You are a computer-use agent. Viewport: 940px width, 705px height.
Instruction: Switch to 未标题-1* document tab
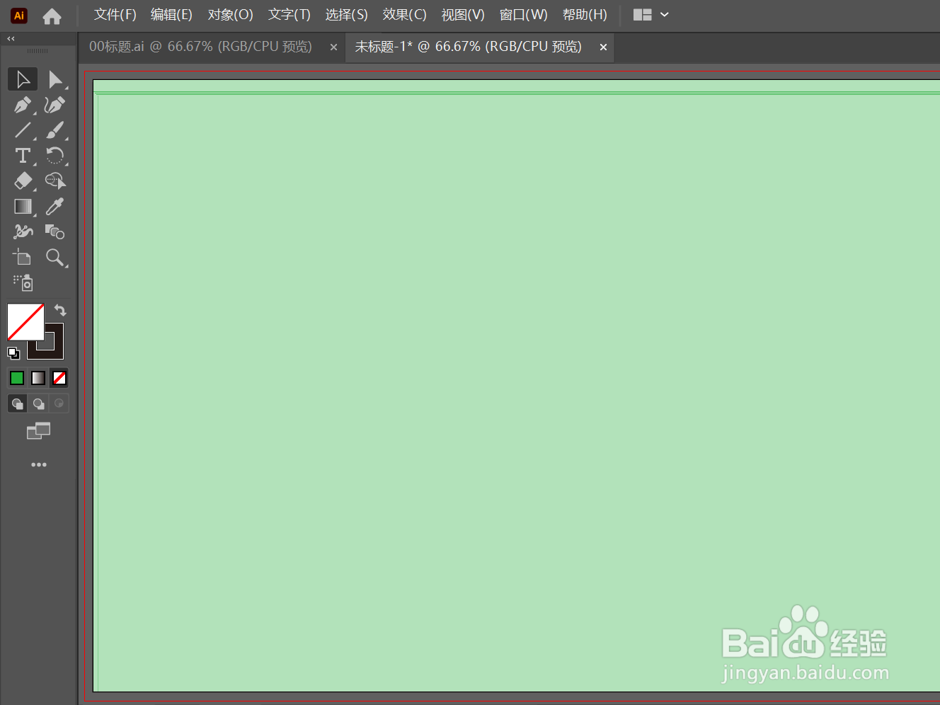(468, 47)
